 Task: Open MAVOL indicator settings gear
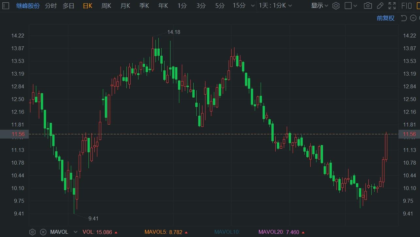click(x=32, y=232)
